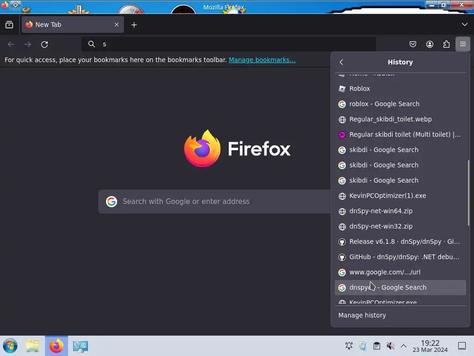Open a new tab with plus button

click(134, 25)
